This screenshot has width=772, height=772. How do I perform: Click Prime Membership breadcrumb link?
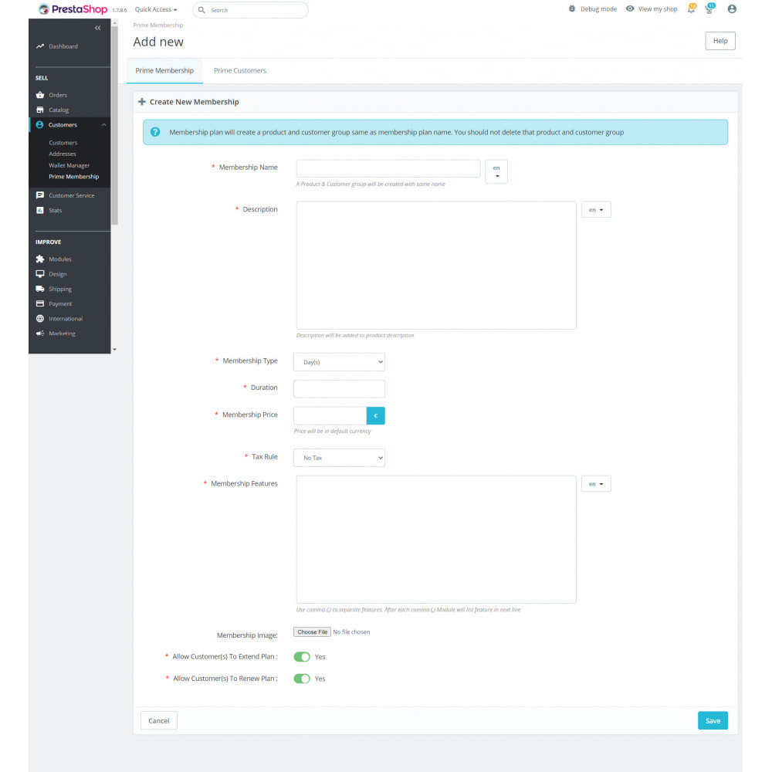coord(158,25)
